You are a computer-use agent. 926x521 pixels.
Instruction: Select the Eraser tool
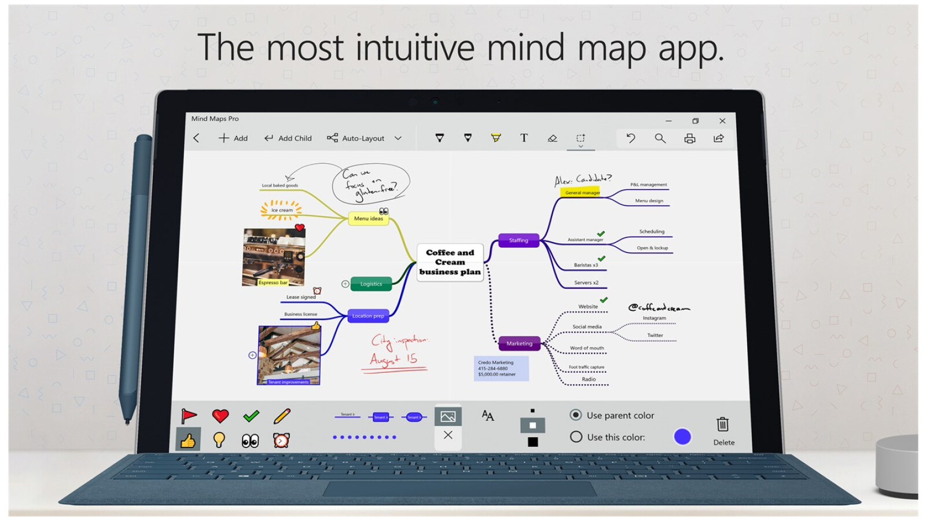point(552,138)
